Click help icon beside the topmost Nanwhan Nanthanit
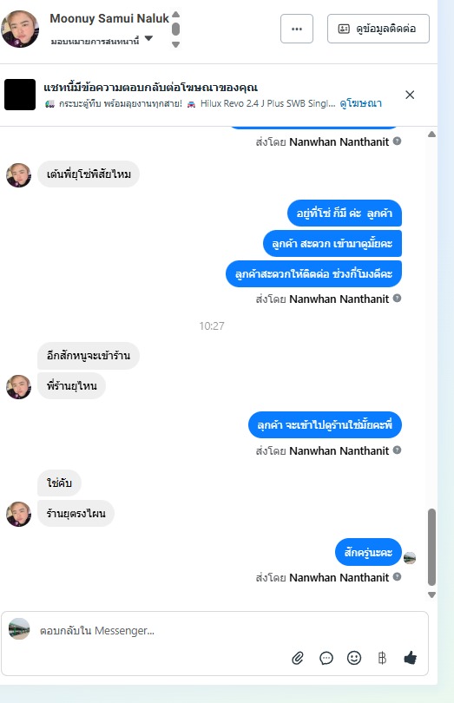The image size is (454, 703). [x=397, y=141]
